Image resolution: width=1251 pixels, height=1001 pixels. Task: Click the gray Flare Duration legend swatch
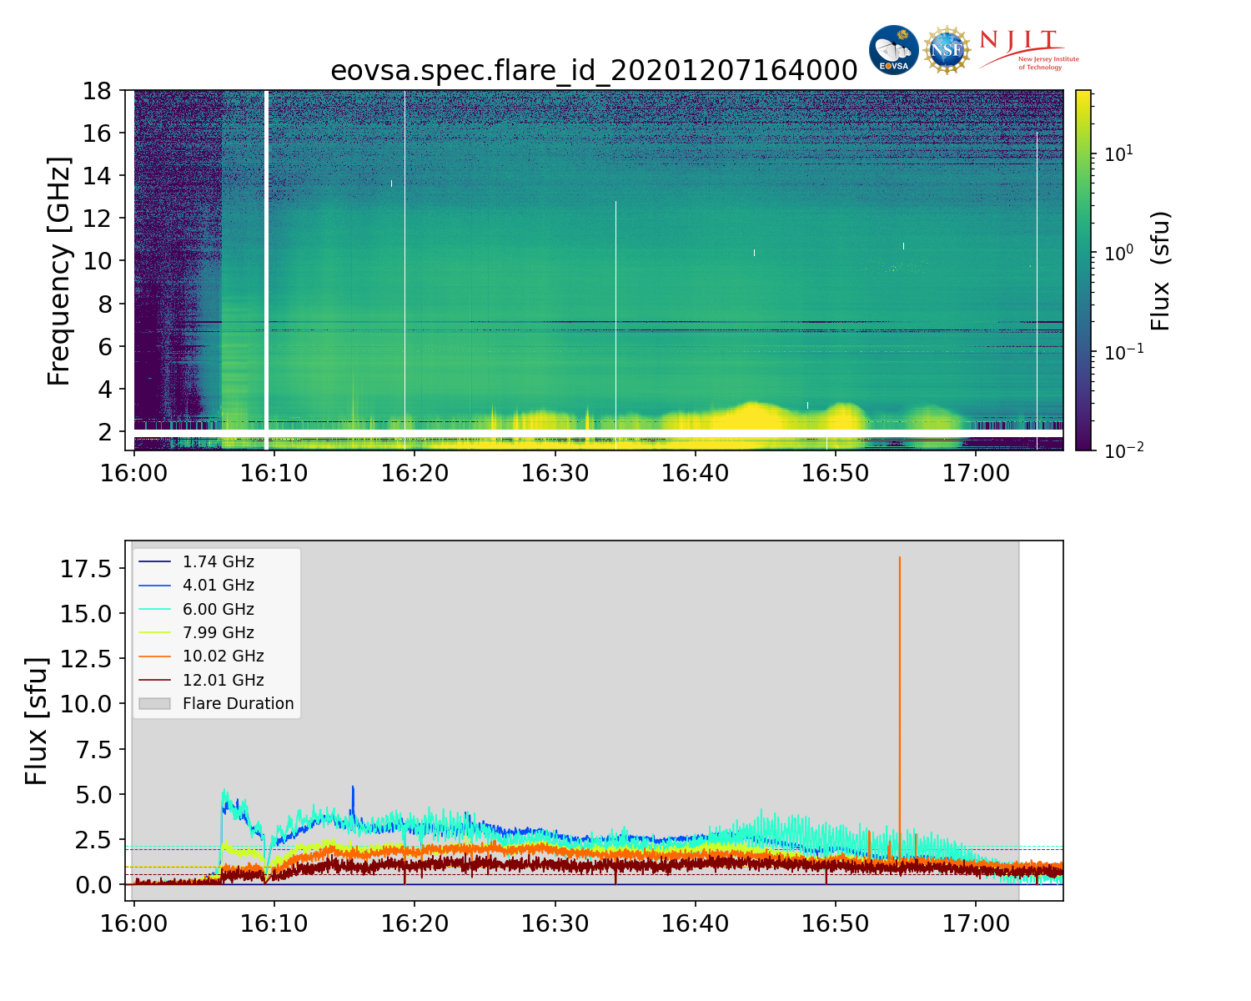click(154, 704)
